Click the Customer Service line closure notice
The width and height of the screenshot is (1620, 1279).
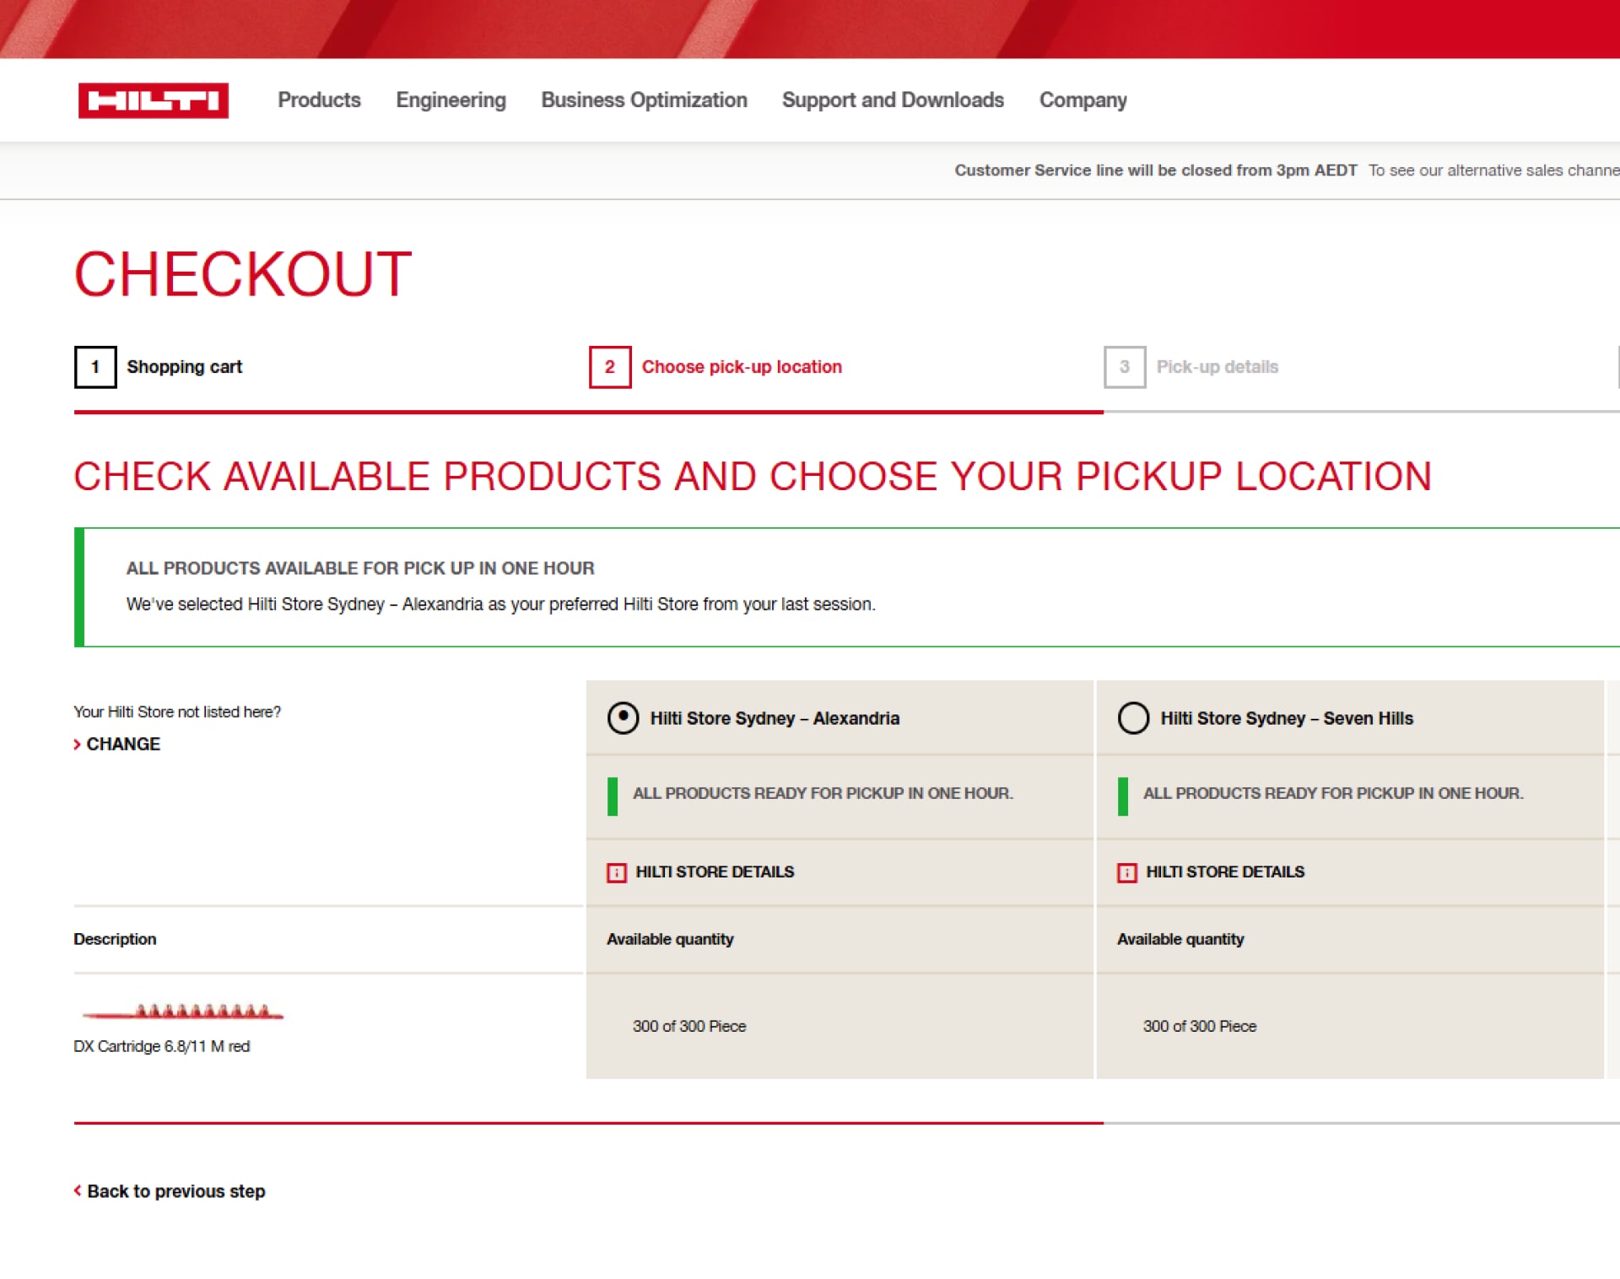pos(1156,170)
